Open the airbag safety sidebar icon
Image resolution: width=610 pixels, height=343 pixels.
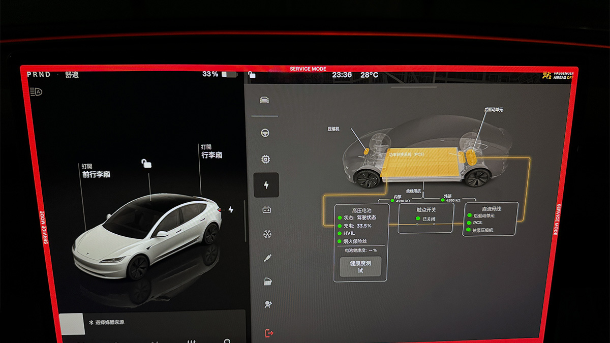click(268, 305)
